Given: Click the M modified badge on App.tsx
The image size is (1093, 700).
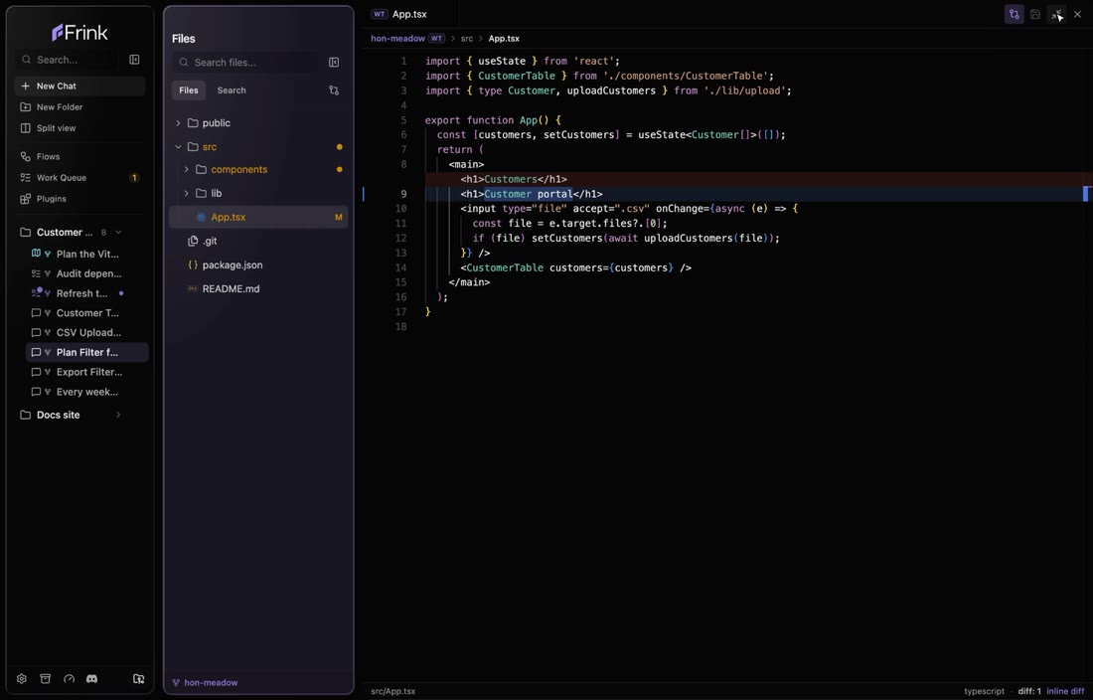Looking at the screenshot, I should (339, 218).
